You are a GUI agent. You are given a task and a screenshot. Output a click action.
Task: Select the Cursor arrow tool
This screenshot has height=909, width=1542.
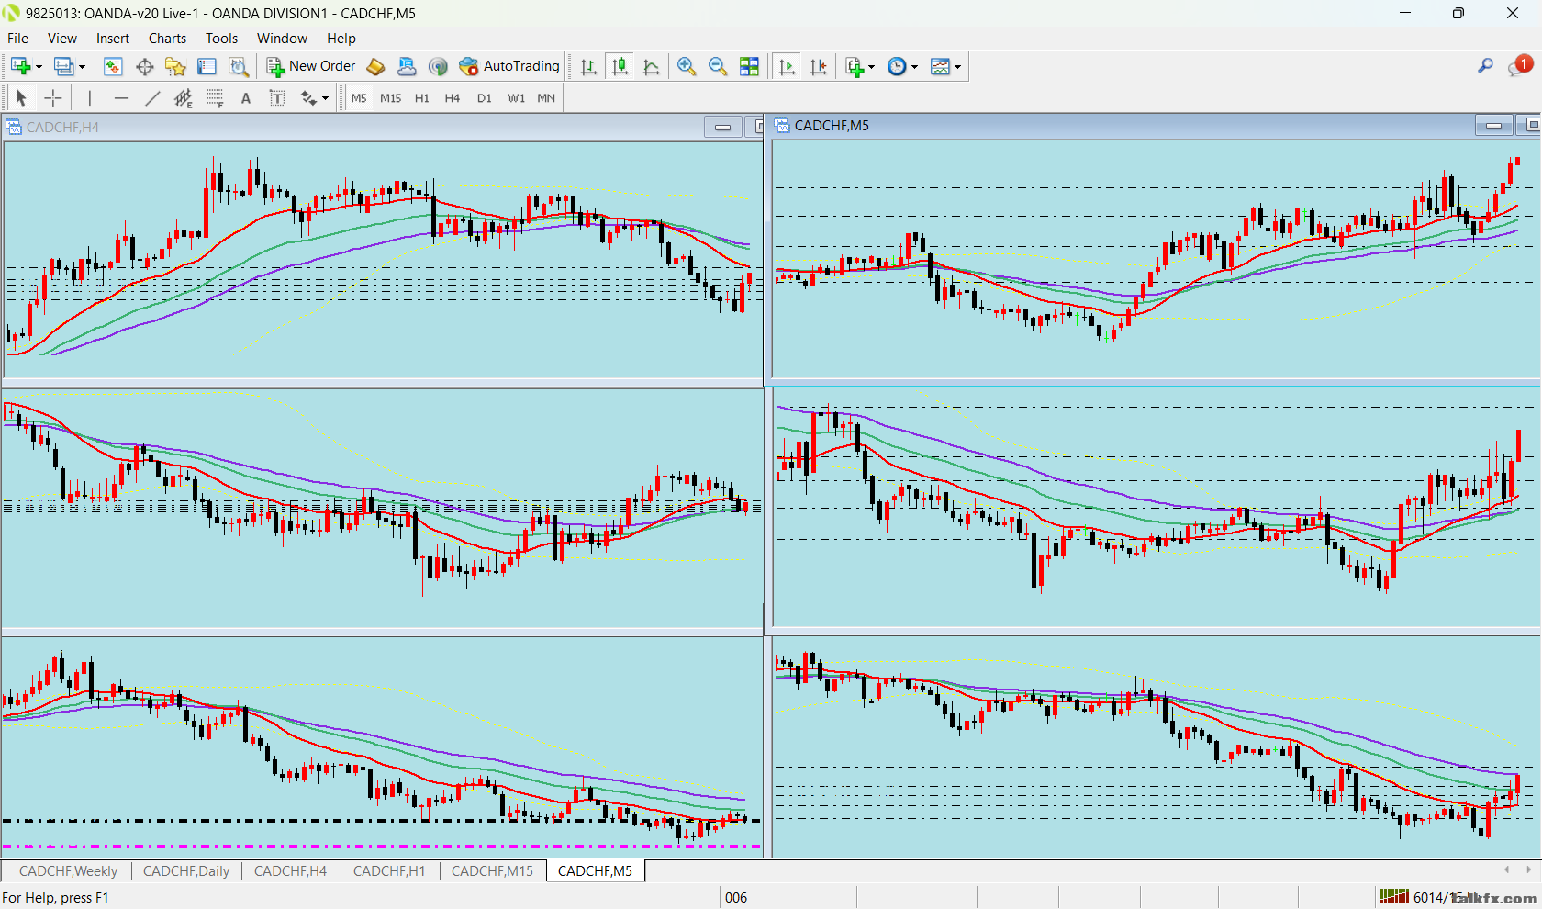pyautogui.click(x=21, y=98)
